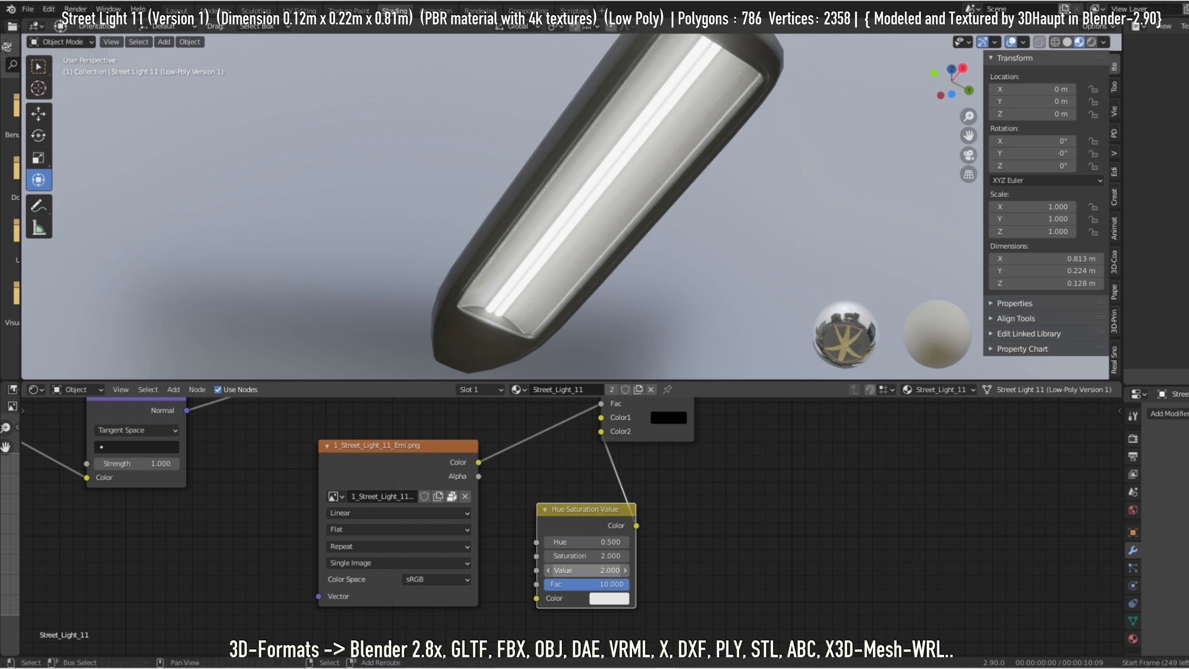
Task: Switch to material preview shading
Action: 1079,42
